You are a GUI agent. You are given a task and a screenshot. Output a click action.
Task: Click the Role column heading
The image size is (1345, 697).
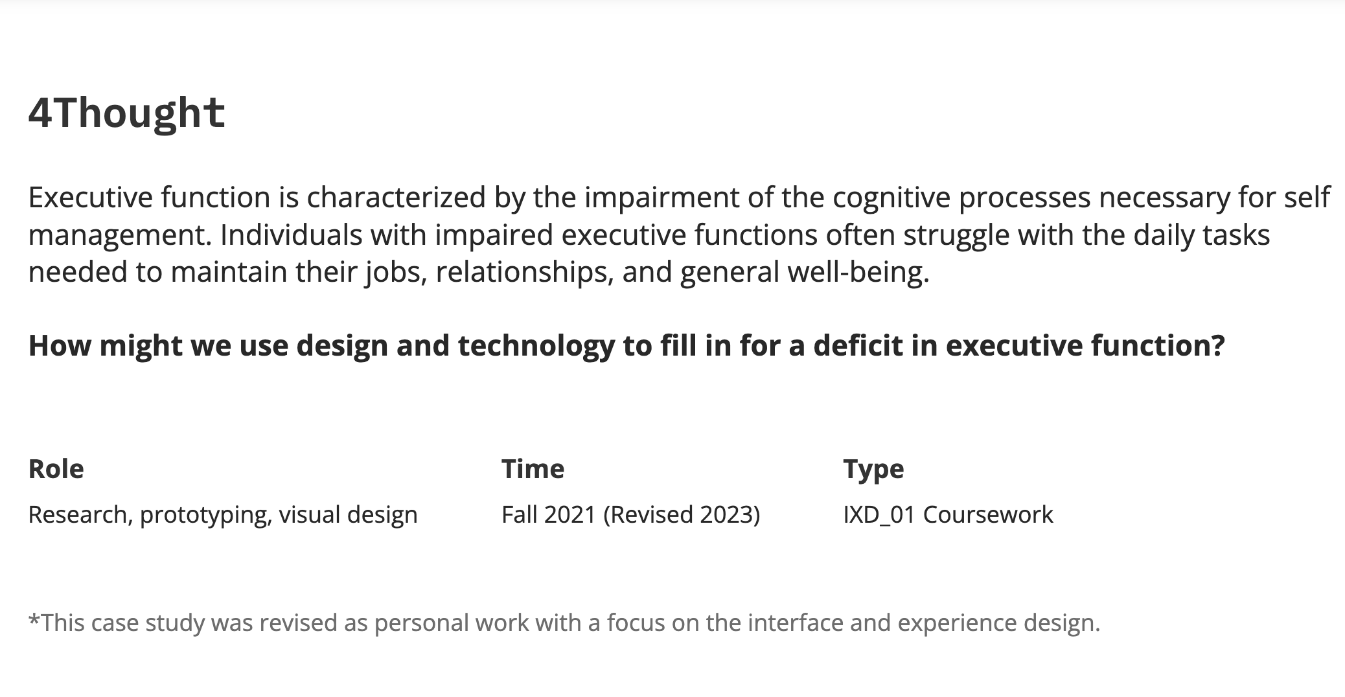click(x=56, y=468)
